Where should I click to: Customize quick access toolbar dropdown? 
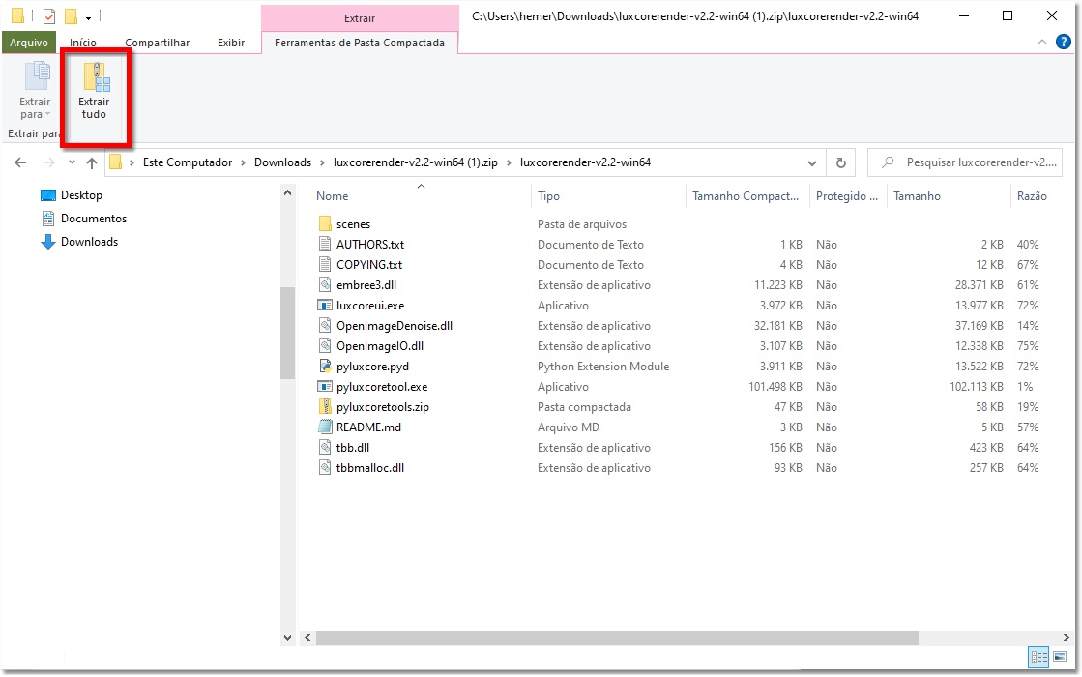tap(88, 16)
